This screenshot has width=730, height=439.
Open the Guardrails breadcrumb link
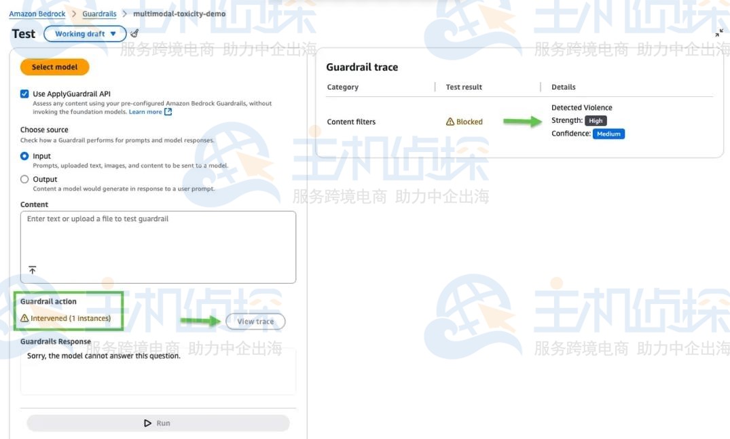99,13
